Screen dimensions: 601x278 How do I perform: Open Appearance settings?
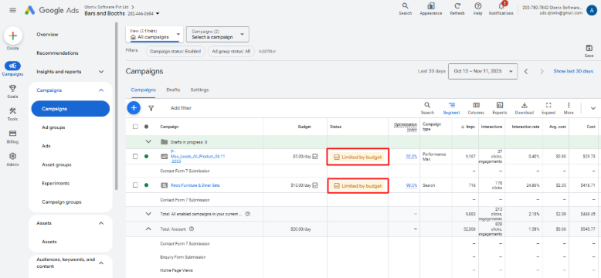[x=431, y=8]
